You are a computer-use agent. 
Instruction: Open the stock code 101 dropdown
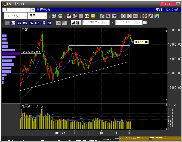point(33,10)
